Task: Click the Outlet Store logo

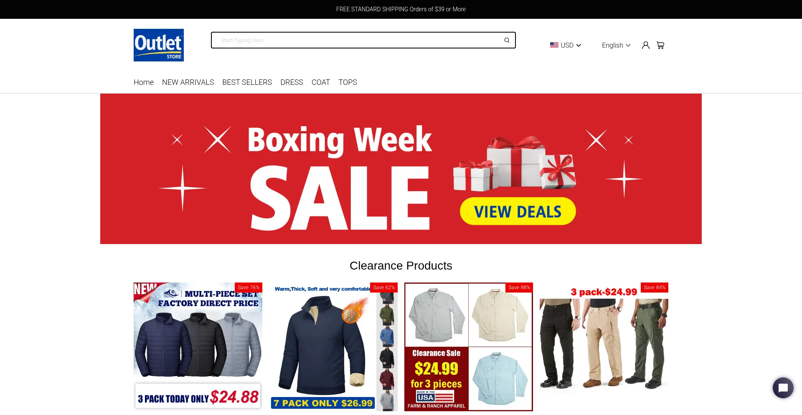Action: point(159,45)
